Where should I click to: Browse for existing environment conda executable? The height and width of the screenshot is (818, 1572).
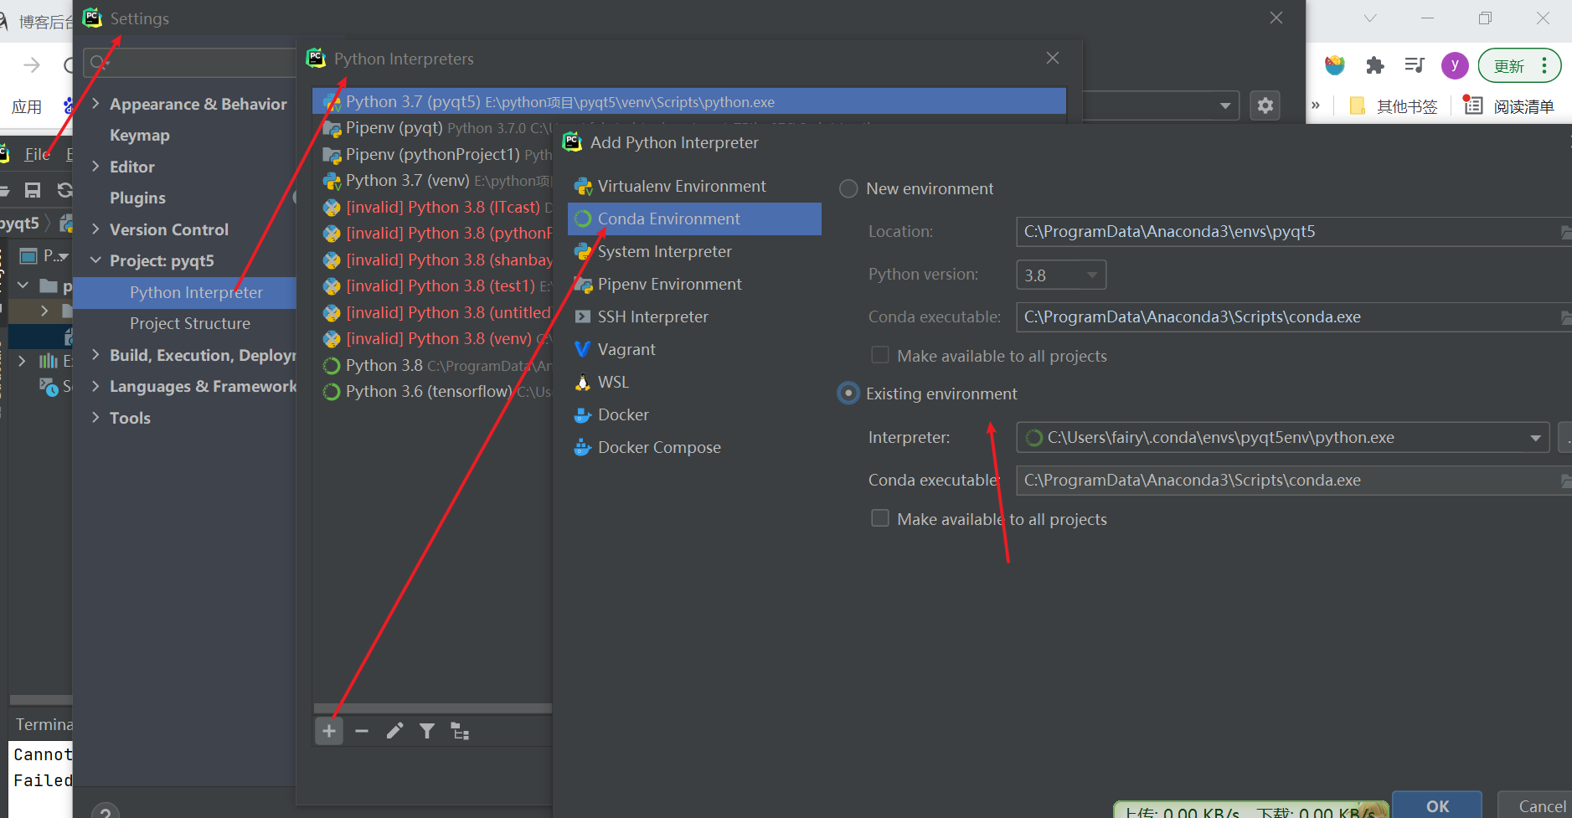1566,481
